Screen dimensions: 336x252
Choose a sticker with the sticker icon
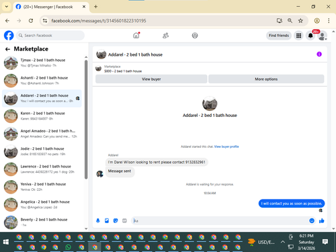pyautogui.click(x=116, y=220)
